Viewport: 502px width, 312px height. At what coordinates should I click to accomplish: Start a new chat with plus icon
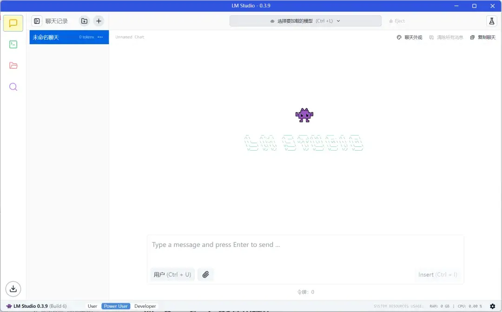point(99,21)
